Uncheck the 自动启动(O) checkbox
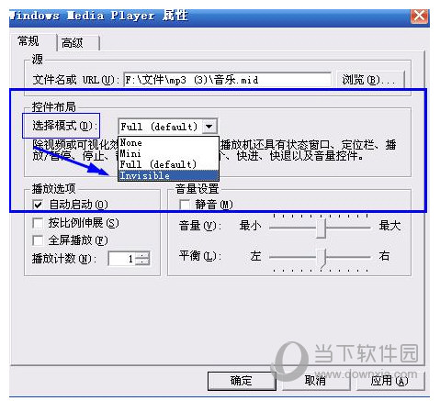 point(38,205)
